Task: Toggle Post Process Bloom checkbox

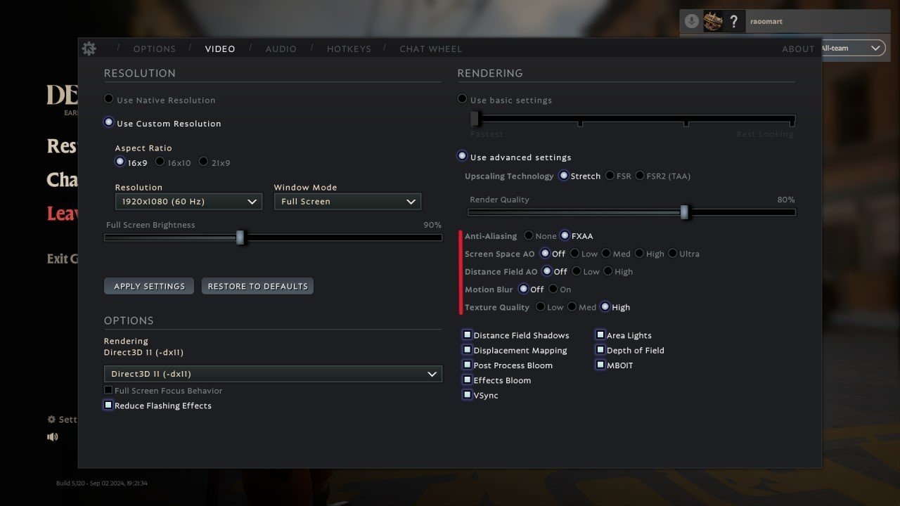Action: (467, 365)
